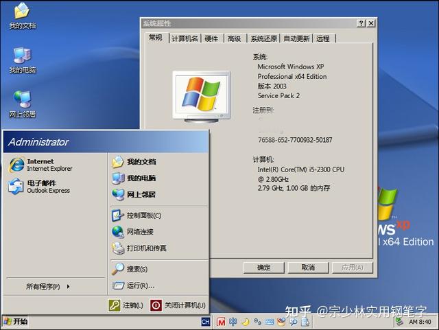
Task: Click the language bar options page icon
Action: pos(305,322)
